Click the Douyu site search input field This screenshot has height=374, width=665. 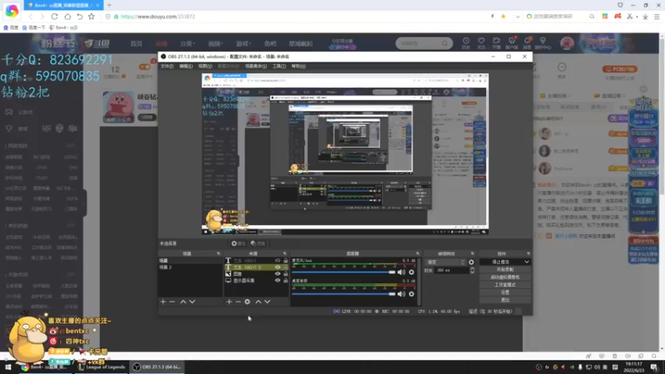(419, 43)
